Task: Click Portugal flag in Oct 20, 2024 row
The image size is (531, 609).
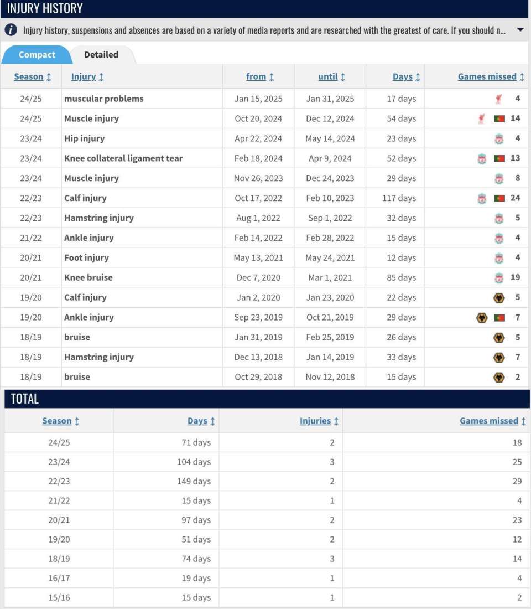Action: 499,119
